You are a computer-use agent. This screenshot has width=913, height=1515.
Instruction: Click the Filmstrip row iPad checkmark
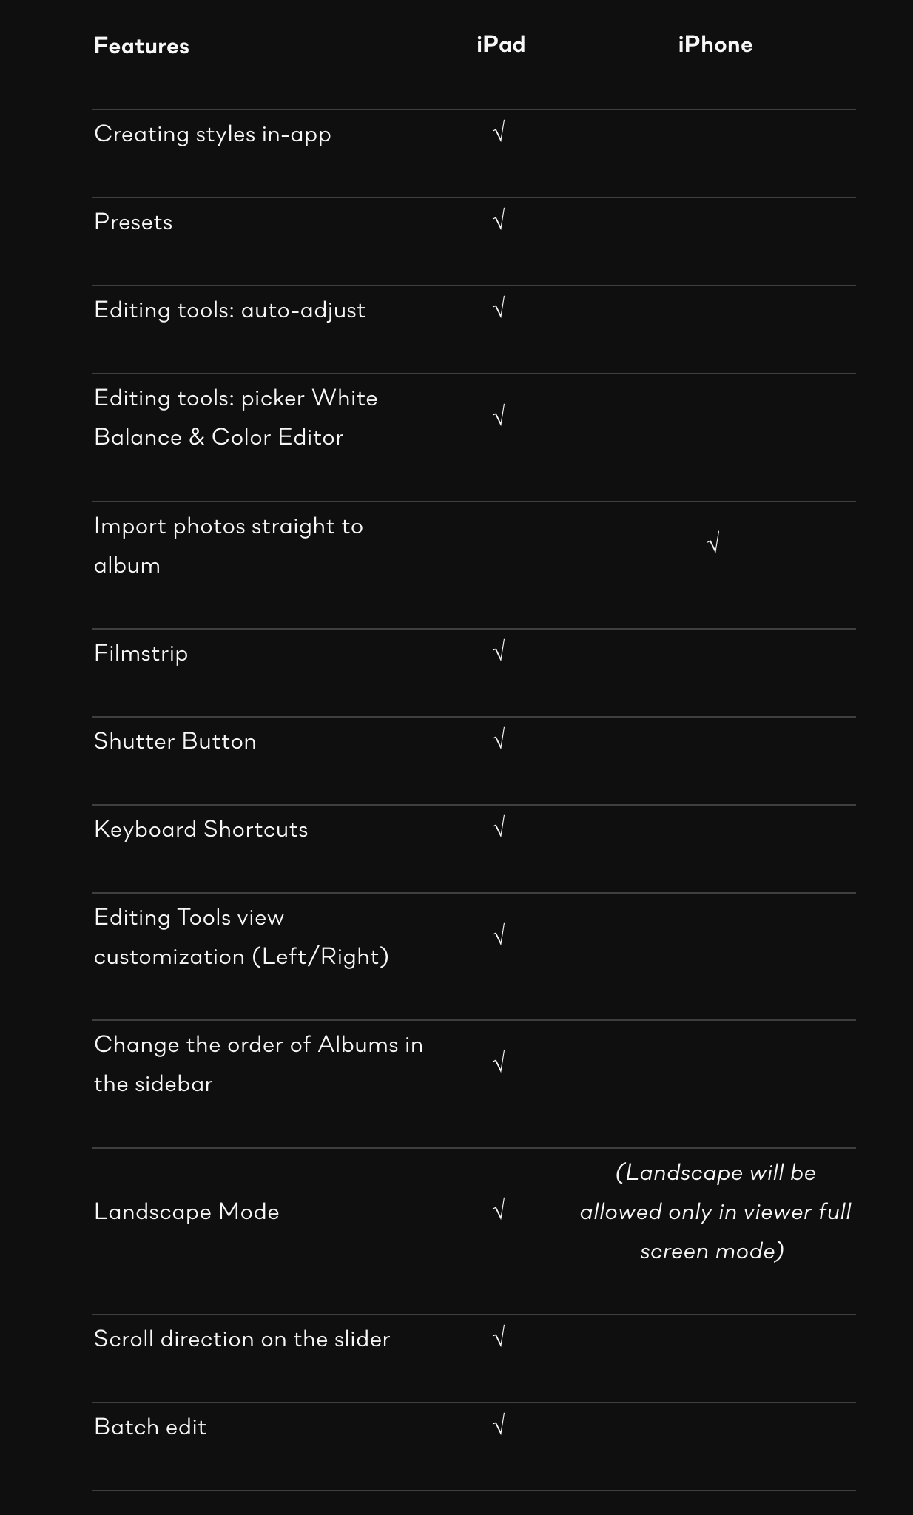pos(499,652)
